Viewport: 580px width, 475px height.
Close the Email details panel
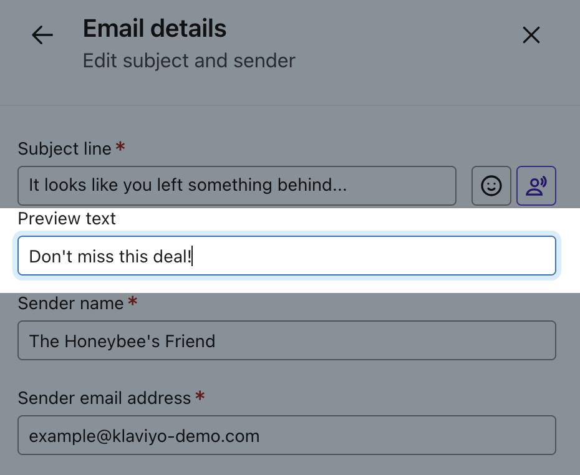(x=531, y=36)
